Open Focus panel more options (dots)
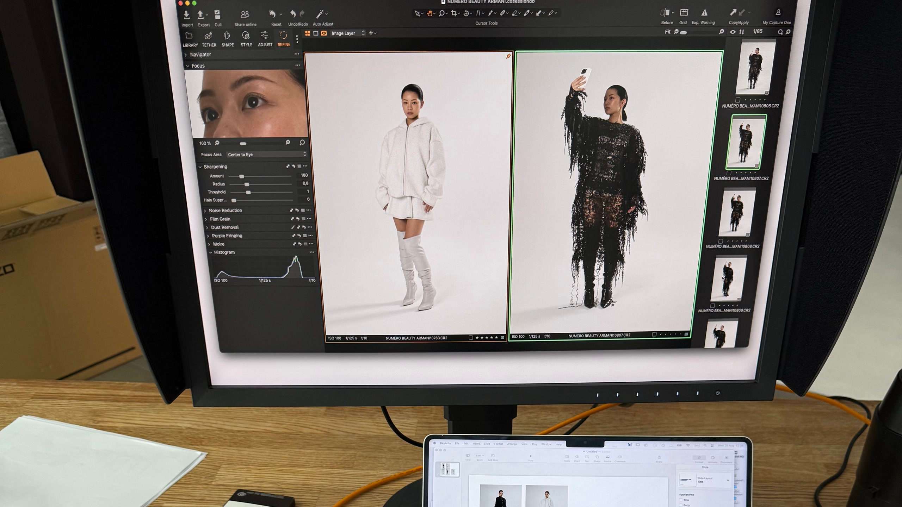The image size is (902, 507). (298, 65)
